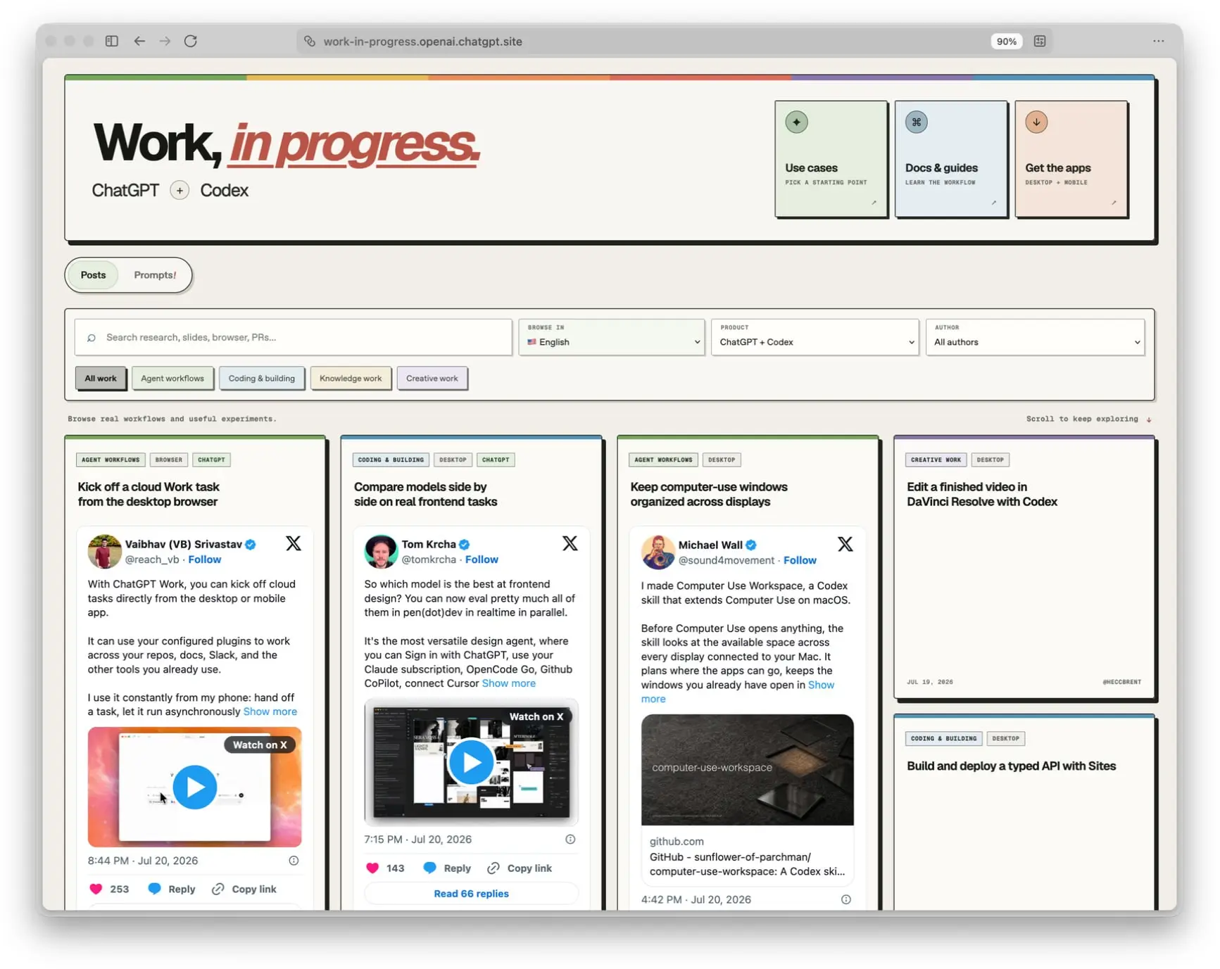
Task: Follow @sound4movement via the Follow link
Action: (x=800, y=560)
